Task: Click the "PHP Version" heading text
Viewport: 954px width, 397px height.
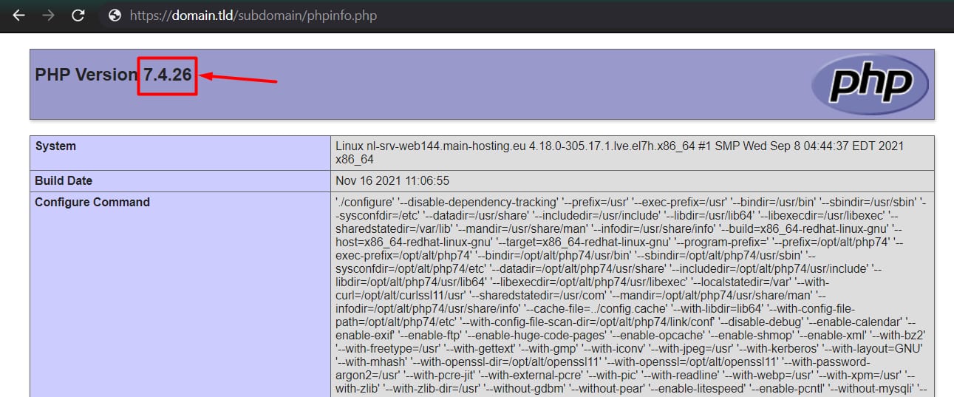Action: coord(86,75)
